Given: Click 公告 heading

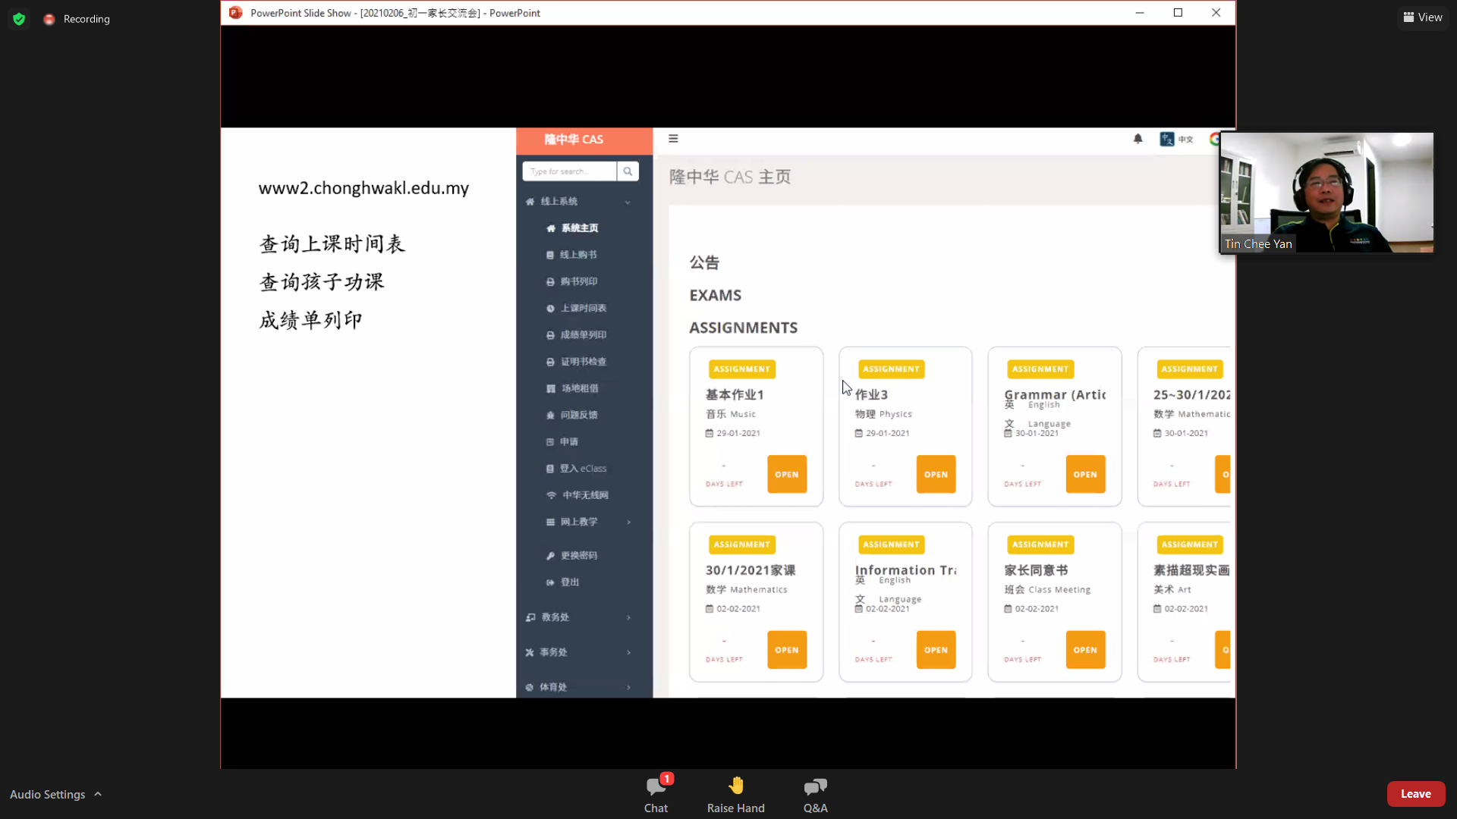Looking at the screenshot, I should [x=704, y=262].
